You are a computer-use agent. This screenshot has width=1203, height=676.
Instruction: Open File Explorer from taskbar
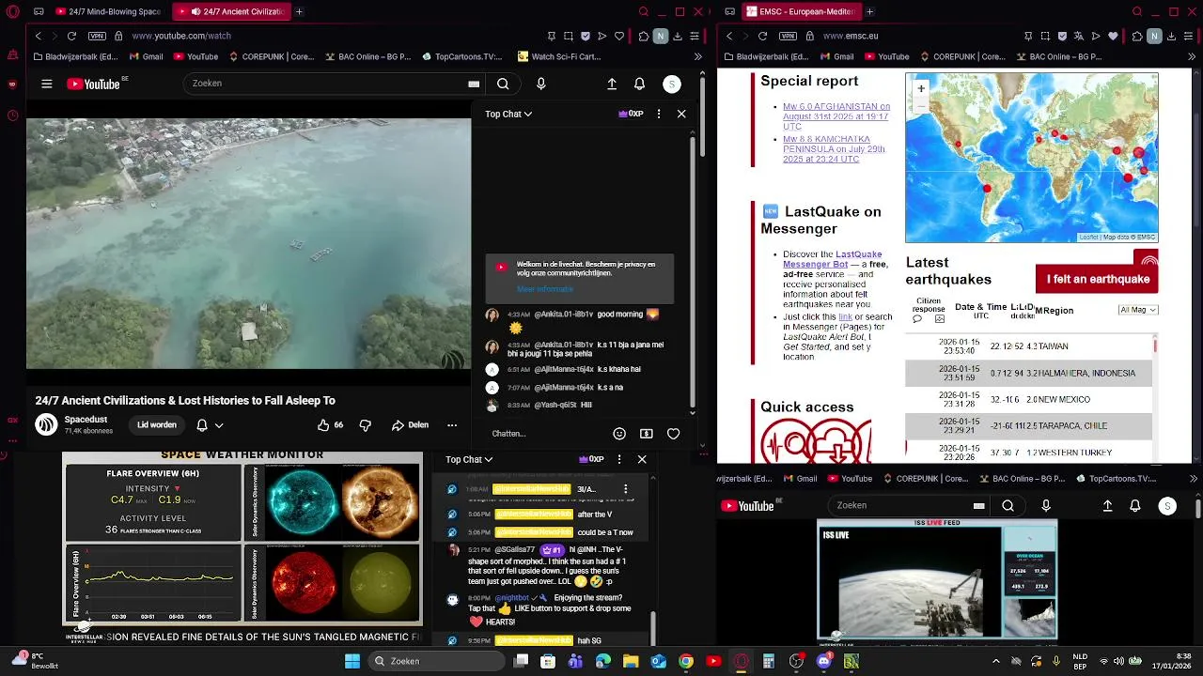(x=631, y=661)
